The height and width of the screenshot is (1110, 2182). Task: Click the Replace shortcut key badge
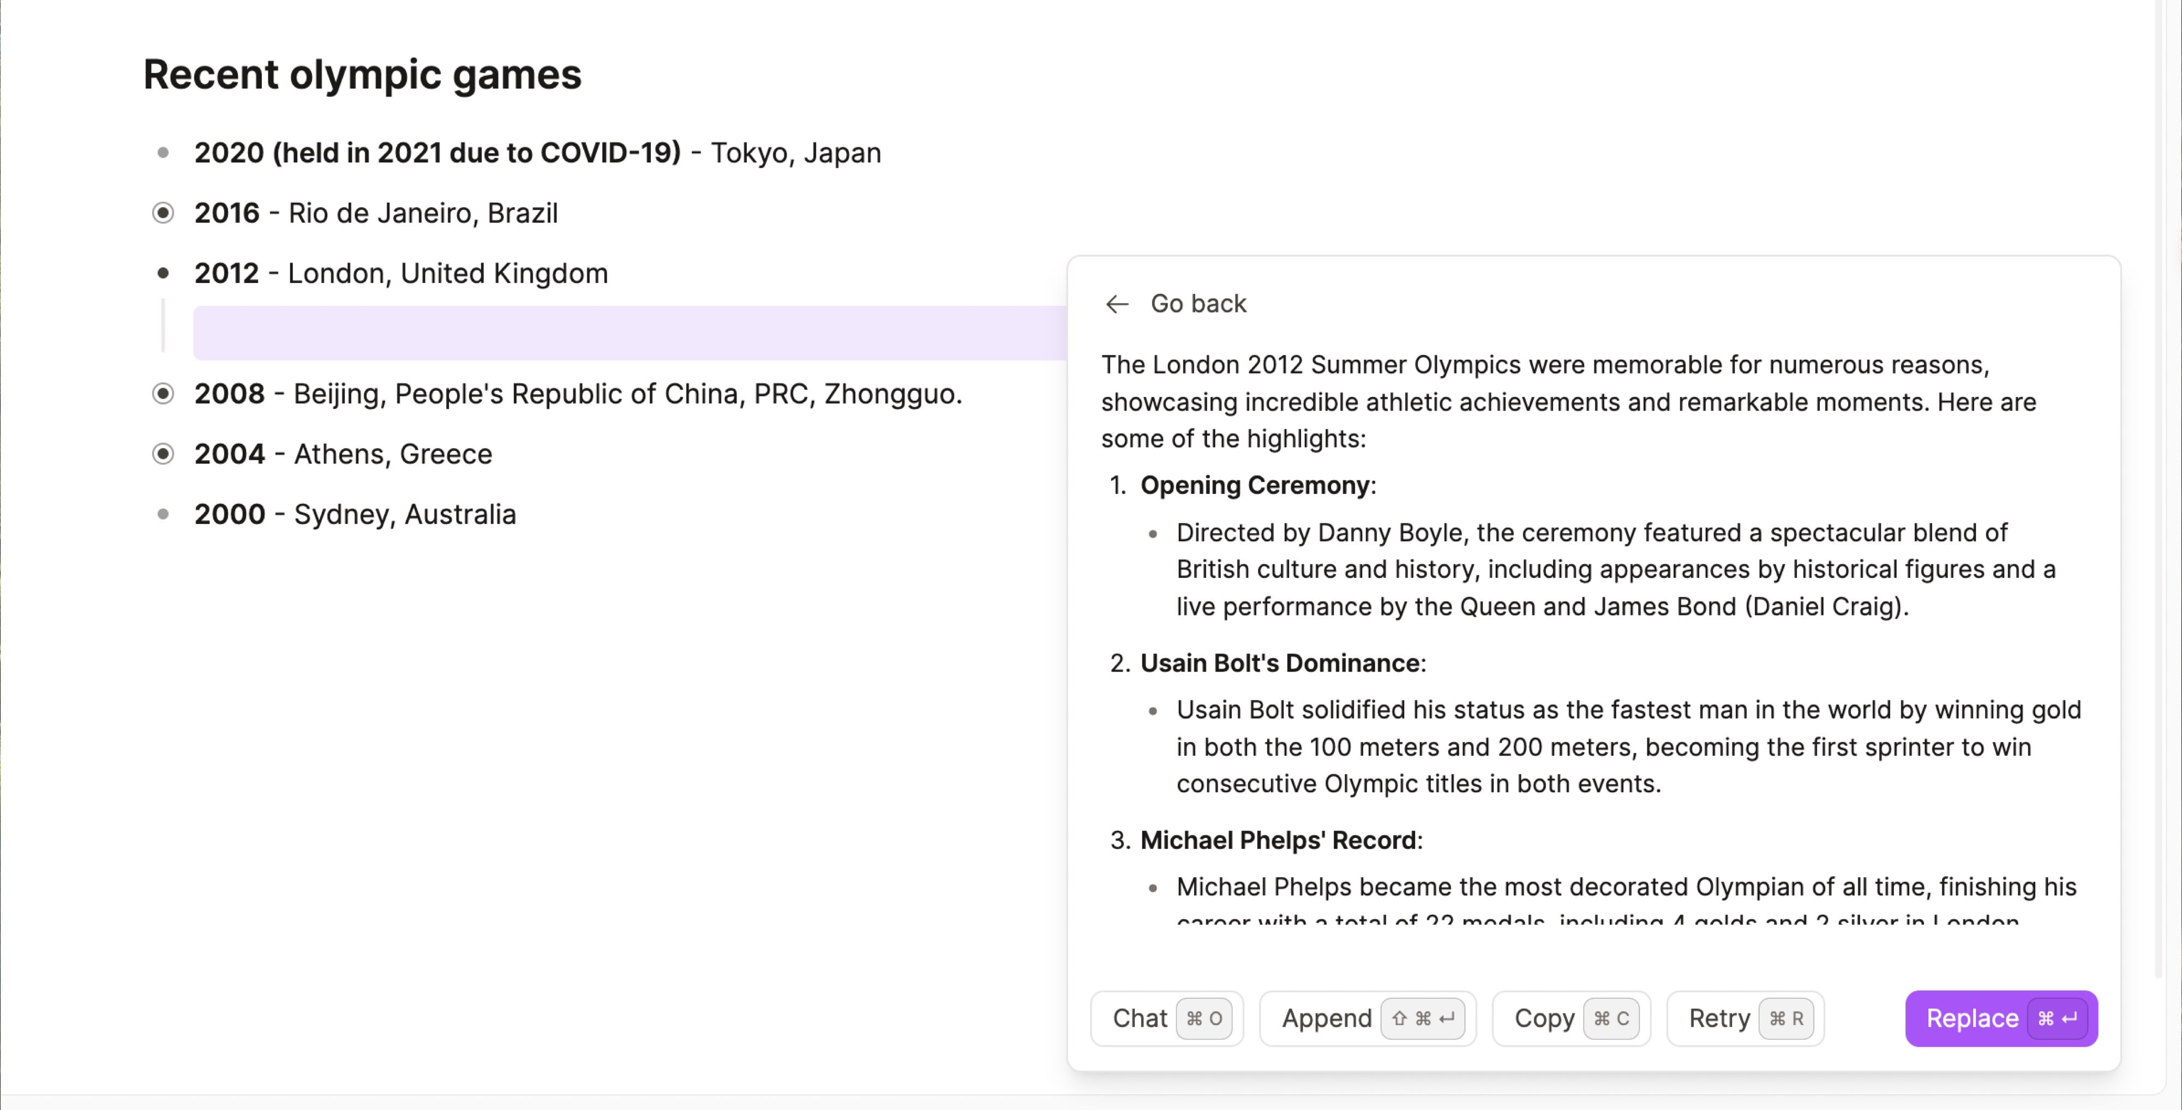[2058, 1018]
